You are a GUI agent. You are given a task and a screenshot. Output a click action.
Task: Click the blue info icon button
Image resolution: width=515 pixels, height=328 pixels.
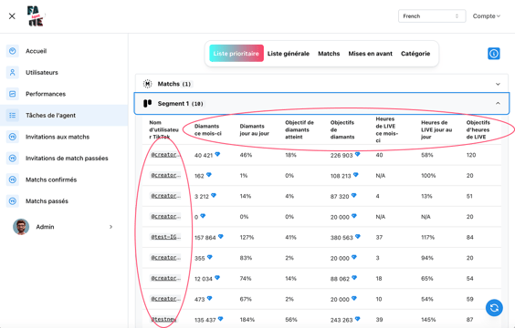click(494, 54)
